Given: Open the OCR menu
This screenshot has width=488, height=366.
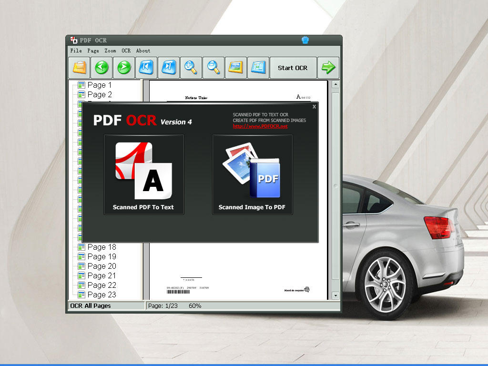Looking at the screenshot, I should pyautogui.click(x=126, y=51).
